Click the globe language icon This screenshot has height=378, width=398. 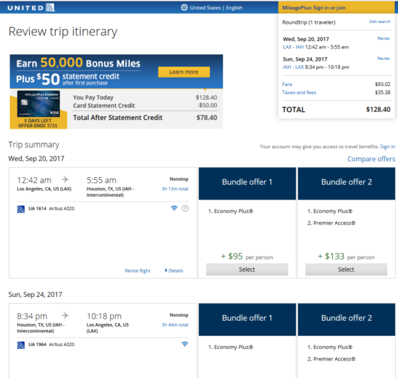coord(185,8)
